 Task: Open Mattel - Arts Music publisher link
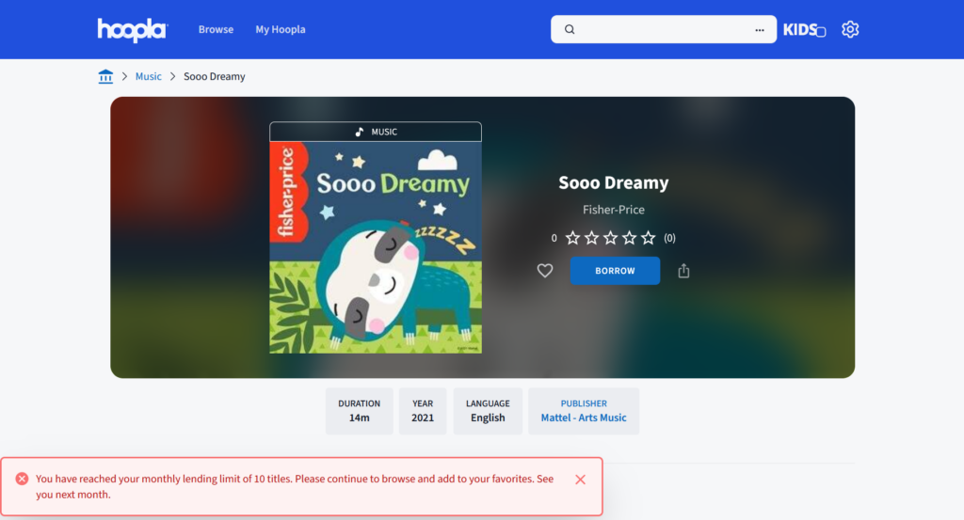pos(584,418)
